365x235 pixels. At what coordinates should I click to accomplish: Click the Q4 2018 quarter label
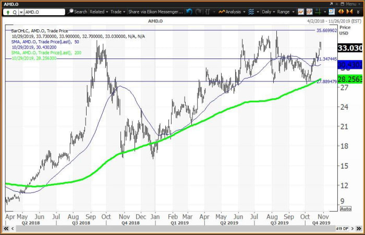130,223
